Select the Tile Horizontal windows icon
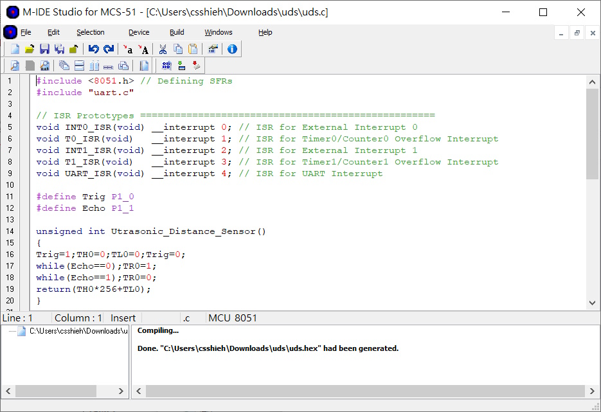Viewport: 601px width, 412px height. point(80,65)
